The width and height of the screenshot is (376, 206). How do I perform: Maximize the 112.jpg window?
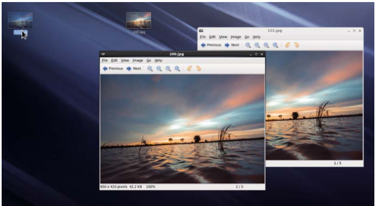[x=355, y=31]
